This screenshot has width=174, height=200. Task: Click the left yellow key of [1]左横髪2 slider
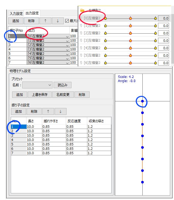(x=105, y=26)
